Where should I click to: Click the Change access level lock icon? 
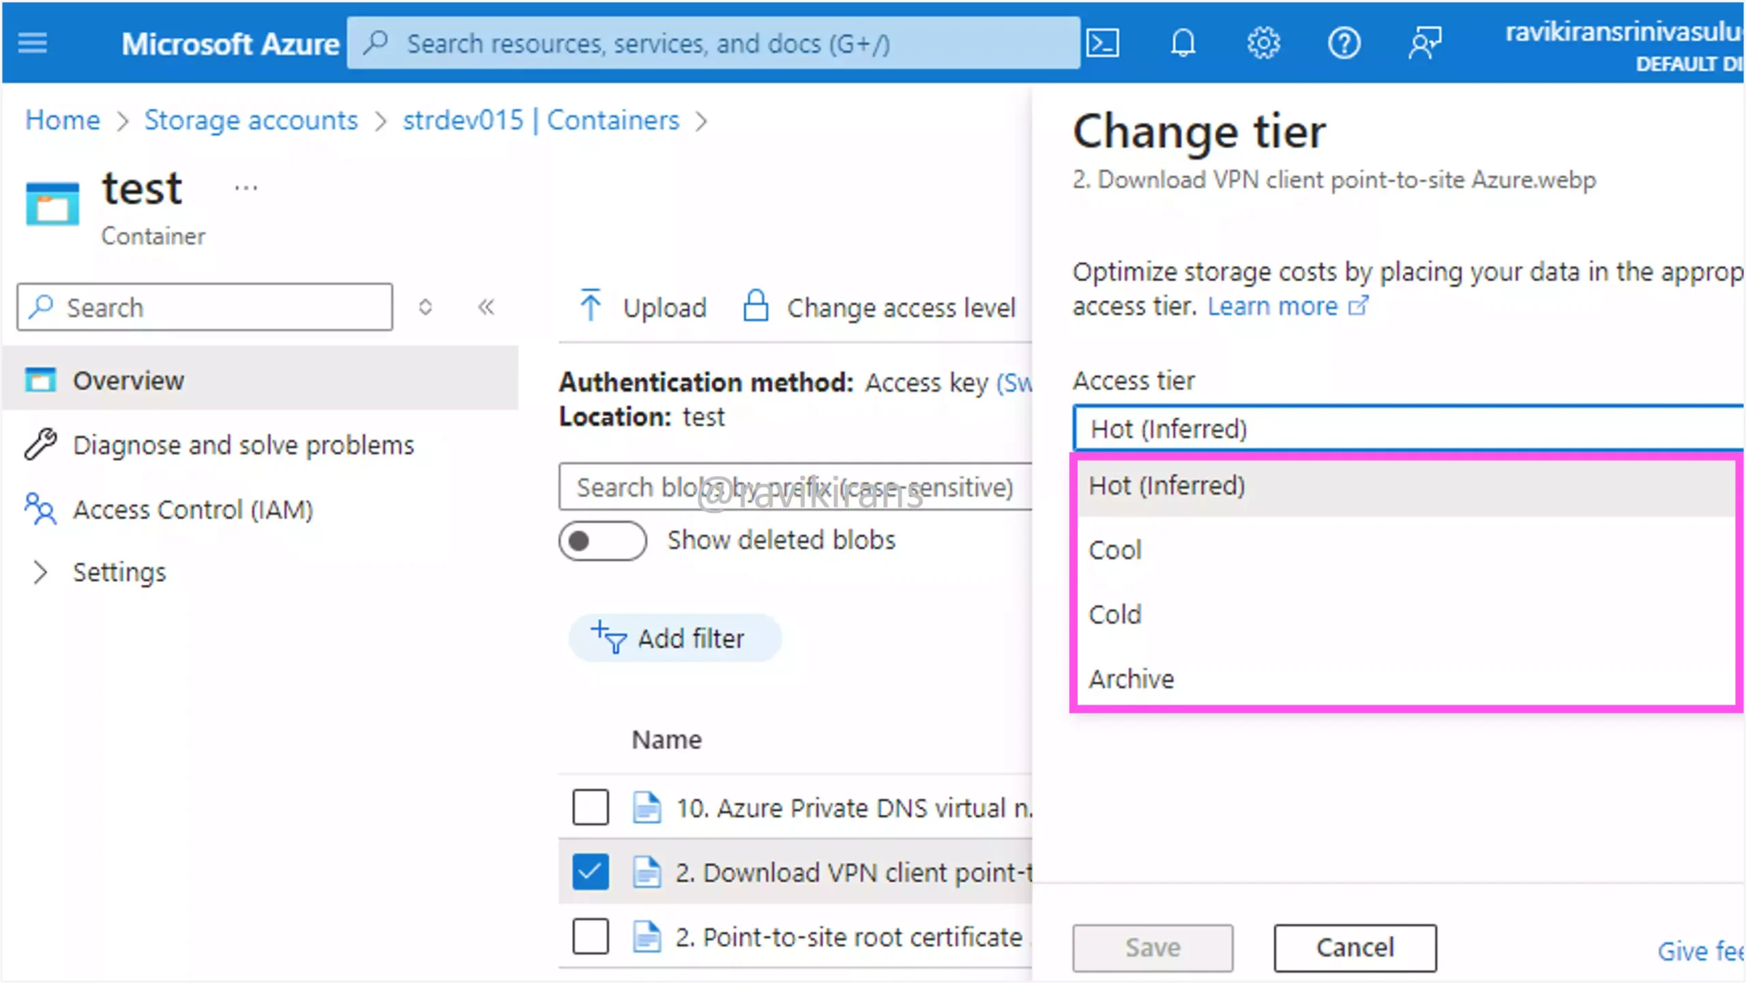coord(756,305)
